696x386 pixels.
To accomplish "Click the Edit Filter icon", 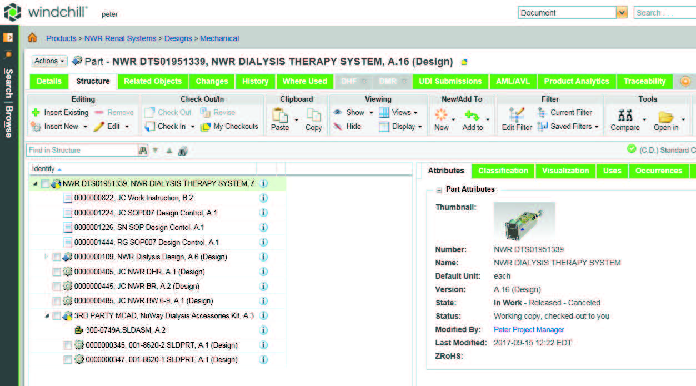I will click(x=517, y=115).
